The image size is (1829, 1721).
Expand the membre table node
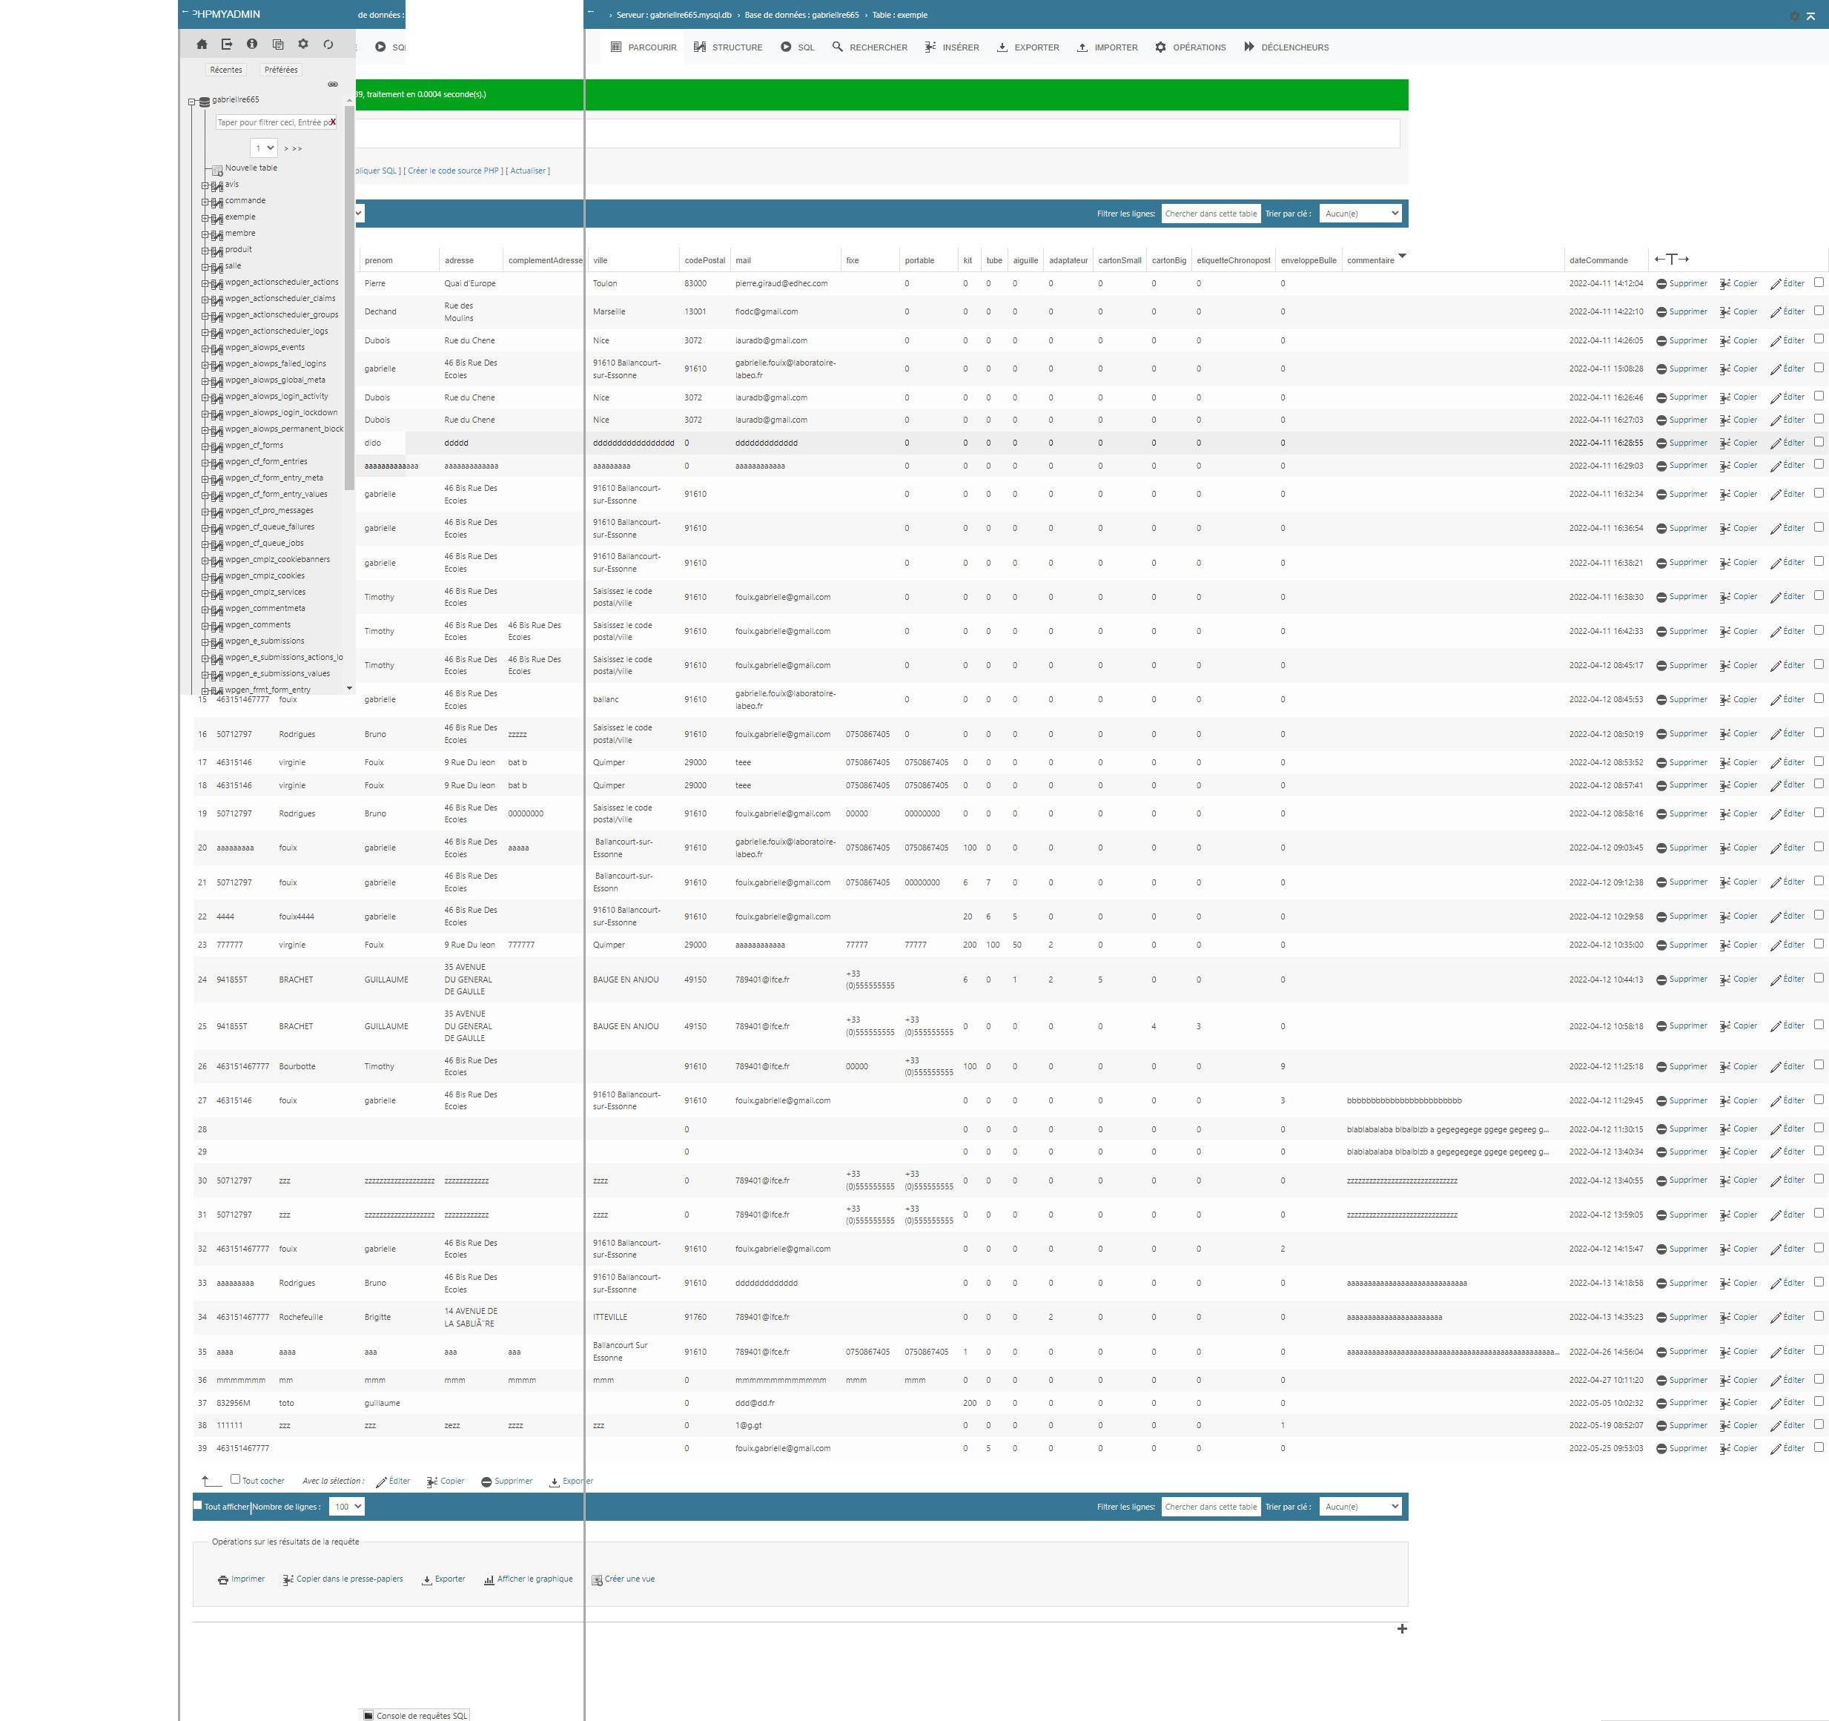pyautogui.click(x=205, y=234)
